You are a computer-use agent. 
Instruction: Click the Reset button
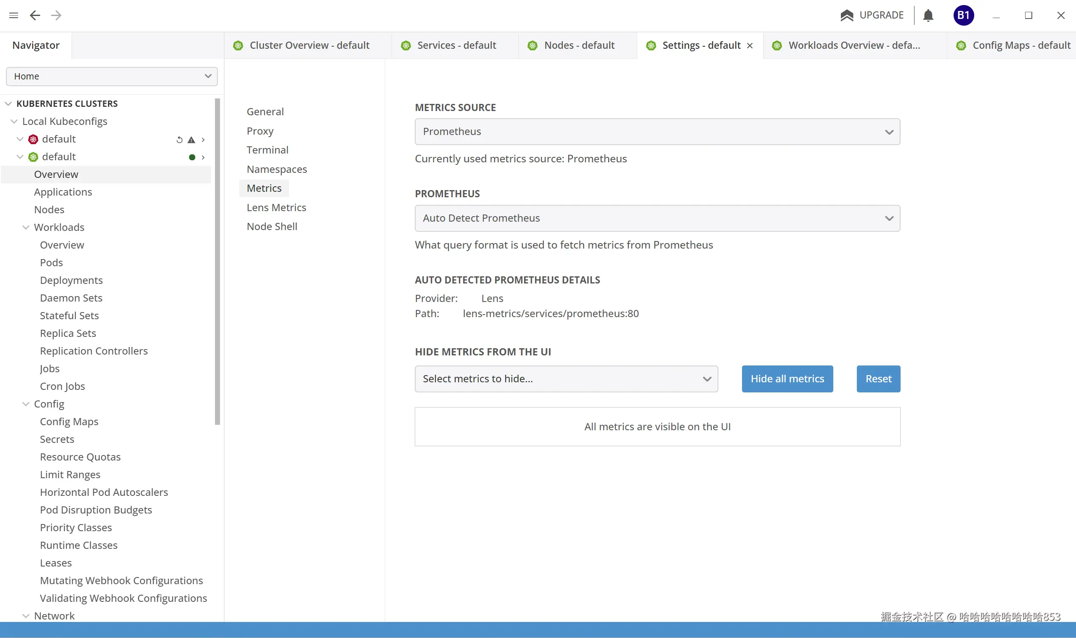click(x=878, y=379)
